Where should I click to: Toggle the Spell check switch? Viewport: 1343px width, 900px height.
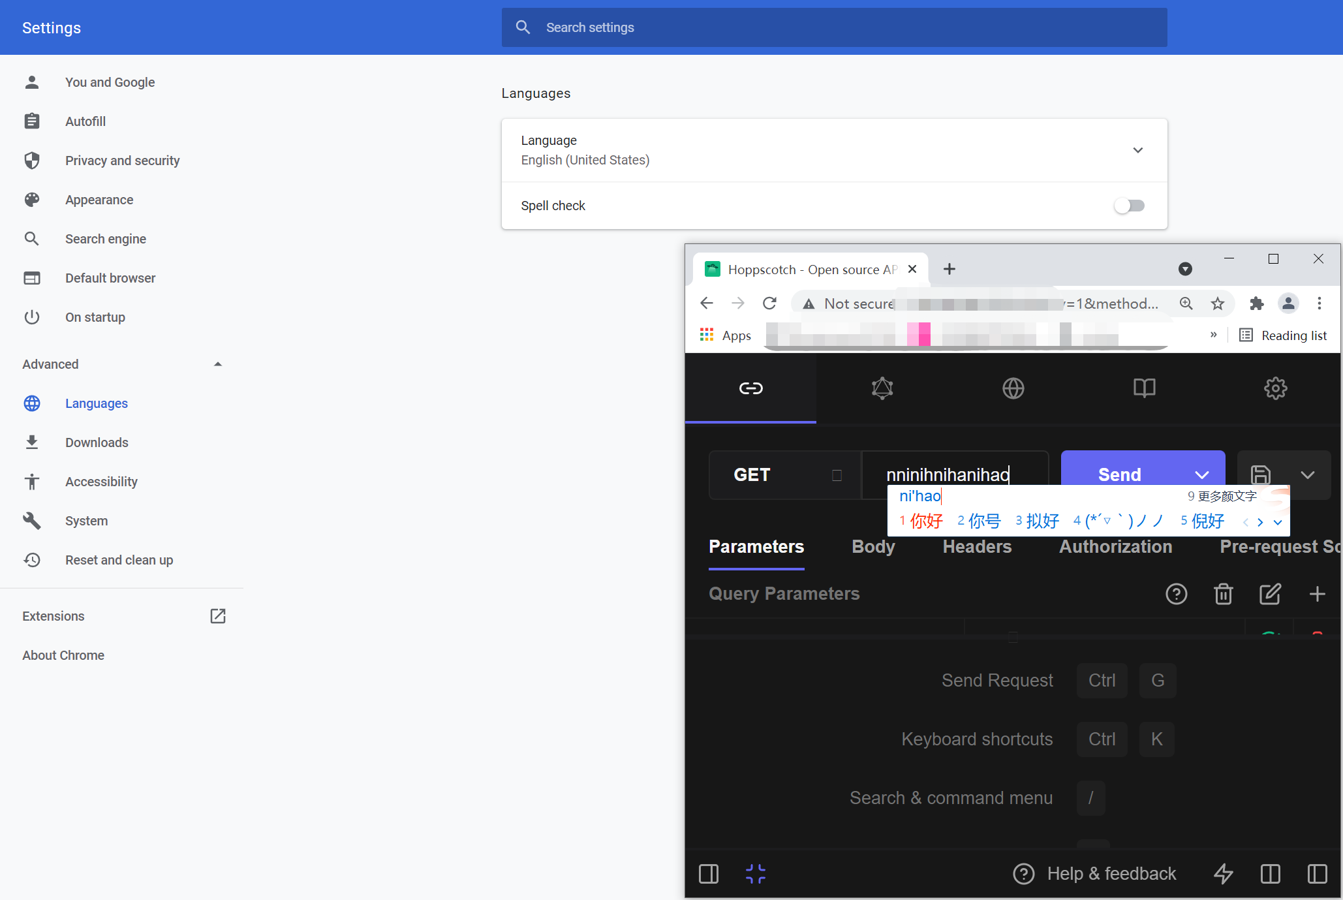click(1129, 206)
